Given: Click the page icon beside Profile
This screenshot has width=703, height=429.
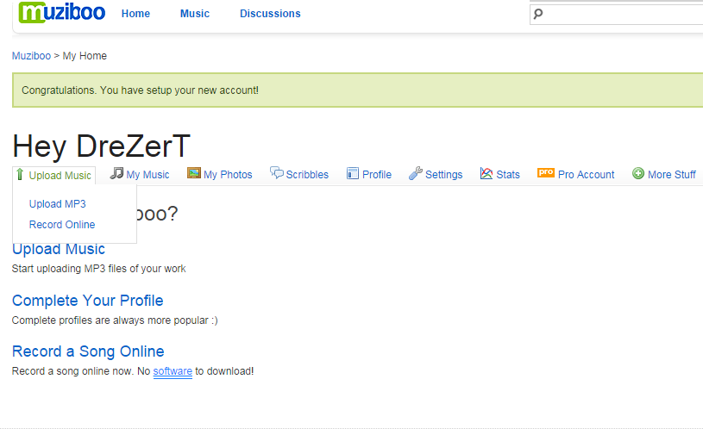Looking at the screenshot, I should [353, 173].
